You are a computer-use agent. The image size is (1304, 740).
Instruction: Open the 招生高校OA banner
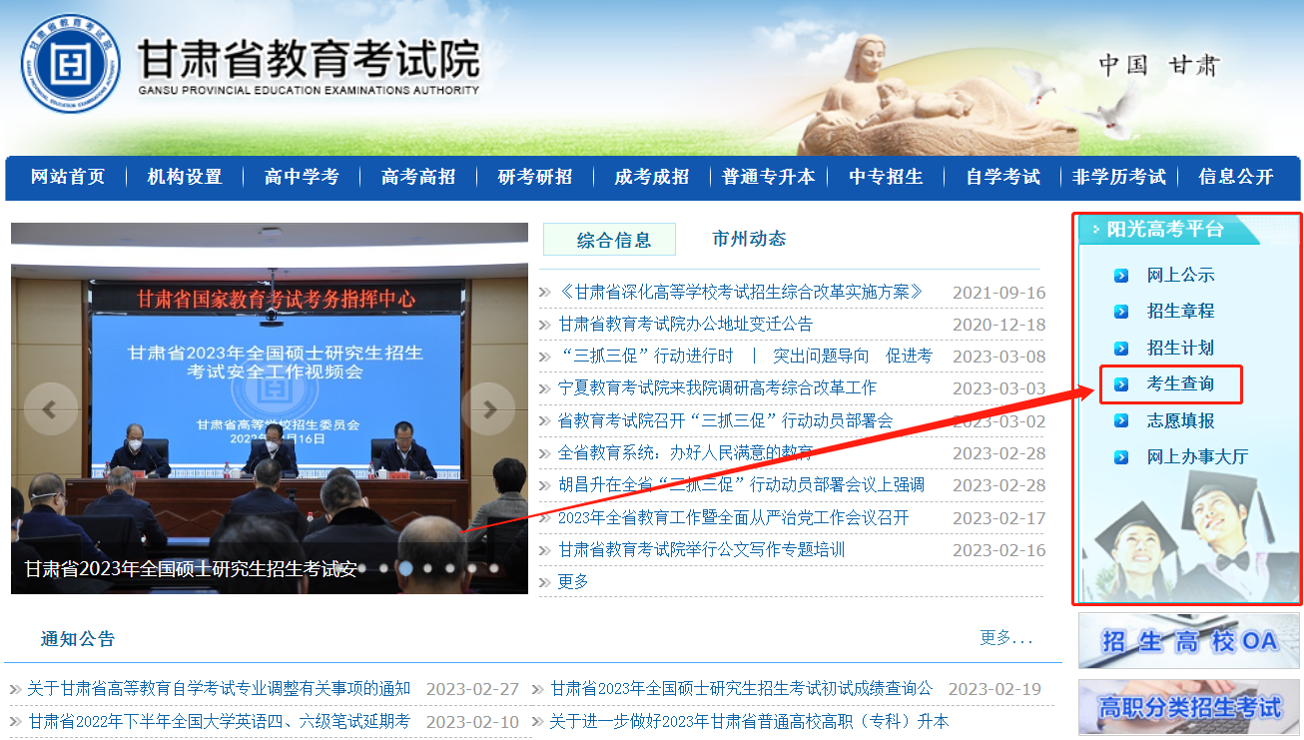point(1189,641)
